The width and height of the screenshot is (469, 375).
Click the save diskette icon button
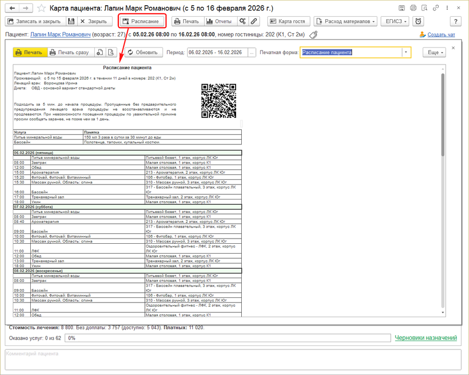pos(71,21)
